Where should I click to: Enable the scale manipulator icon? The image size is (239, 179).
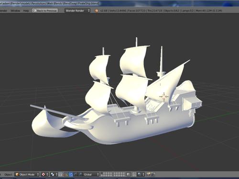click(80, 175)
